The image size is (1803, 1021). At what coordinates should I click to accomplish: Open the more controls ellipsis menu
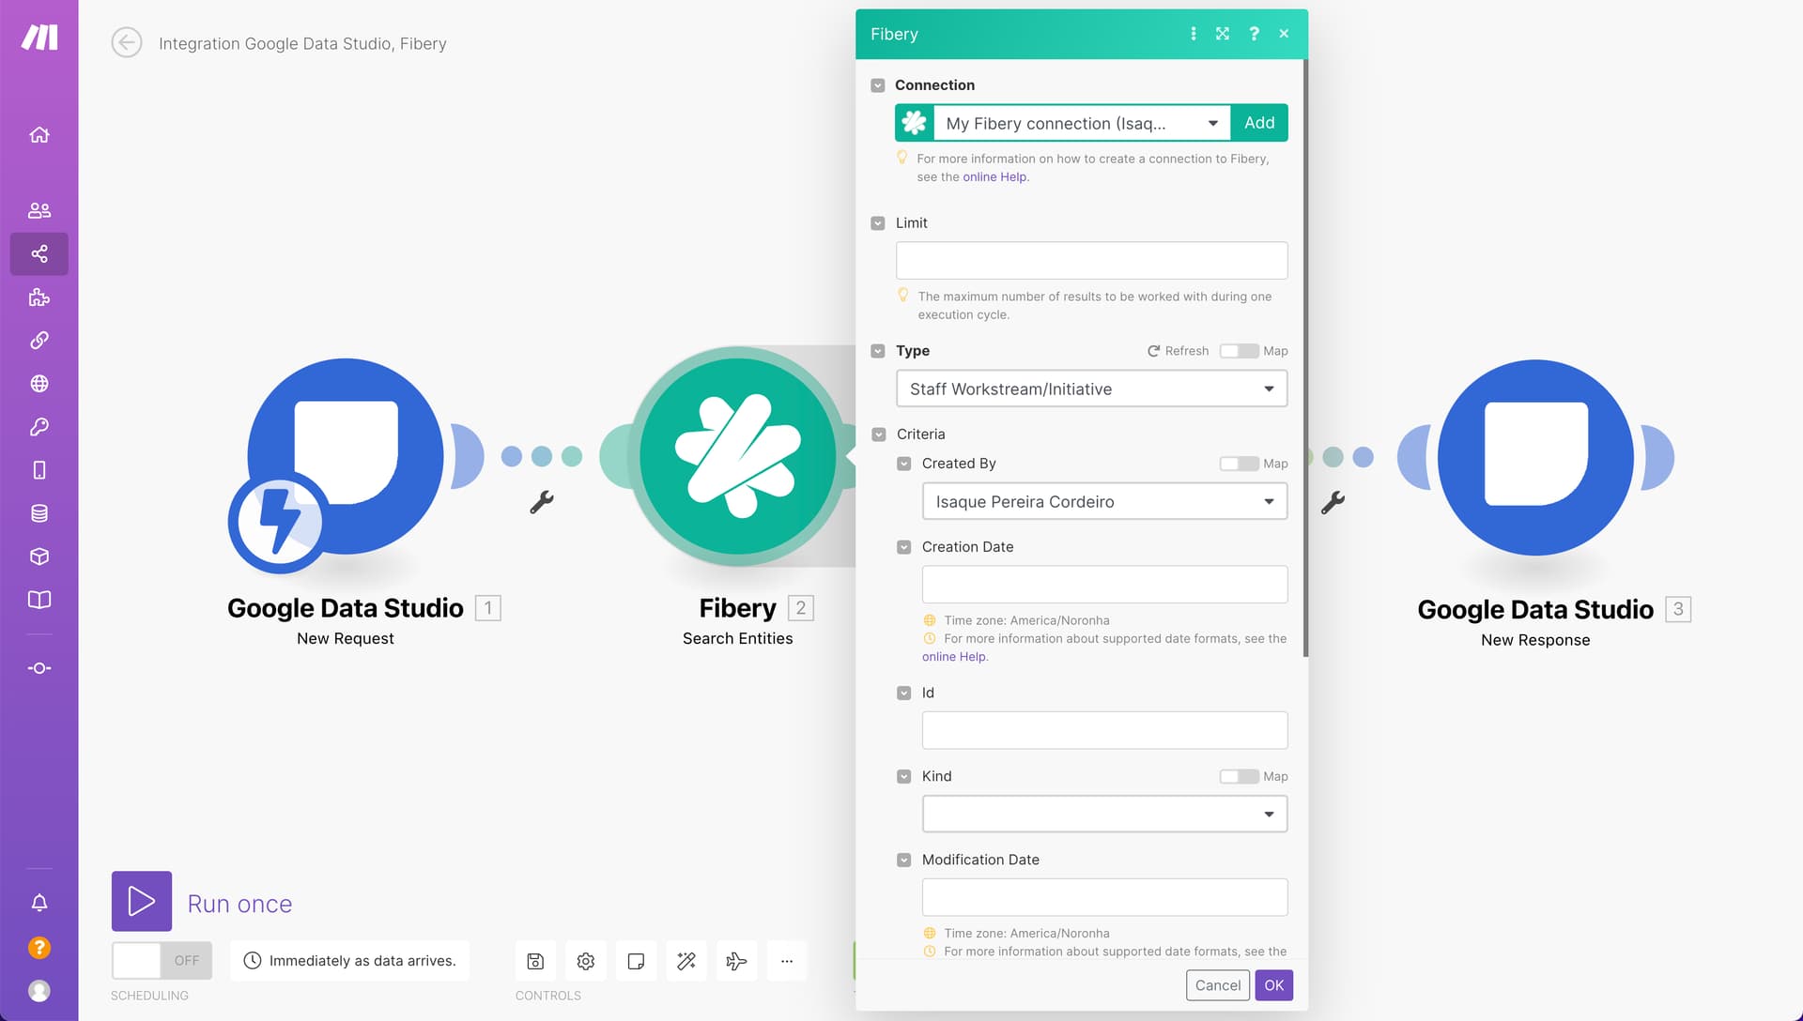[787, 961]
